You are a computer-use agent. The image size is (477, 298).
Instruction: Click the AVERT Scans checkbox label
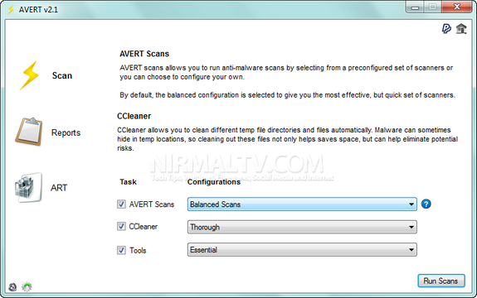pos(152,204)
